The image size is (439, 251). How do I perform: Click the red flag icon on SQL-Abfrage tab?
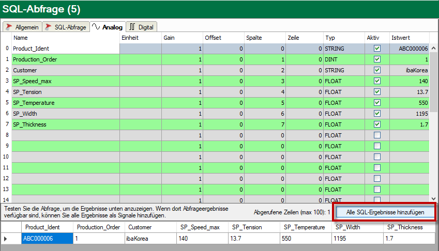pyautogui.click(x=49, y=27)
